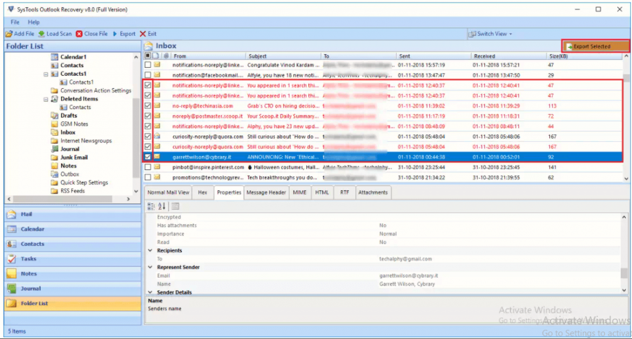Sort emails by Size(KB) column header
Viewport: 632px width, 339px height.
point(584,56)
